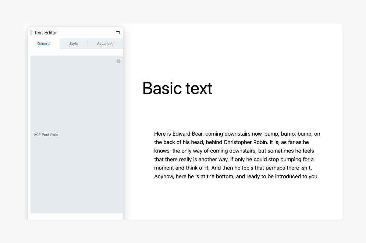366x243 pixels.
Task: Switch to the General tab
Action: (44, 44)
